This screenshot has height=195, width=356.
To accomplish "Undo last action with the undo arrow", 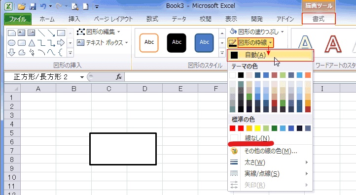I will click(43, 6).
